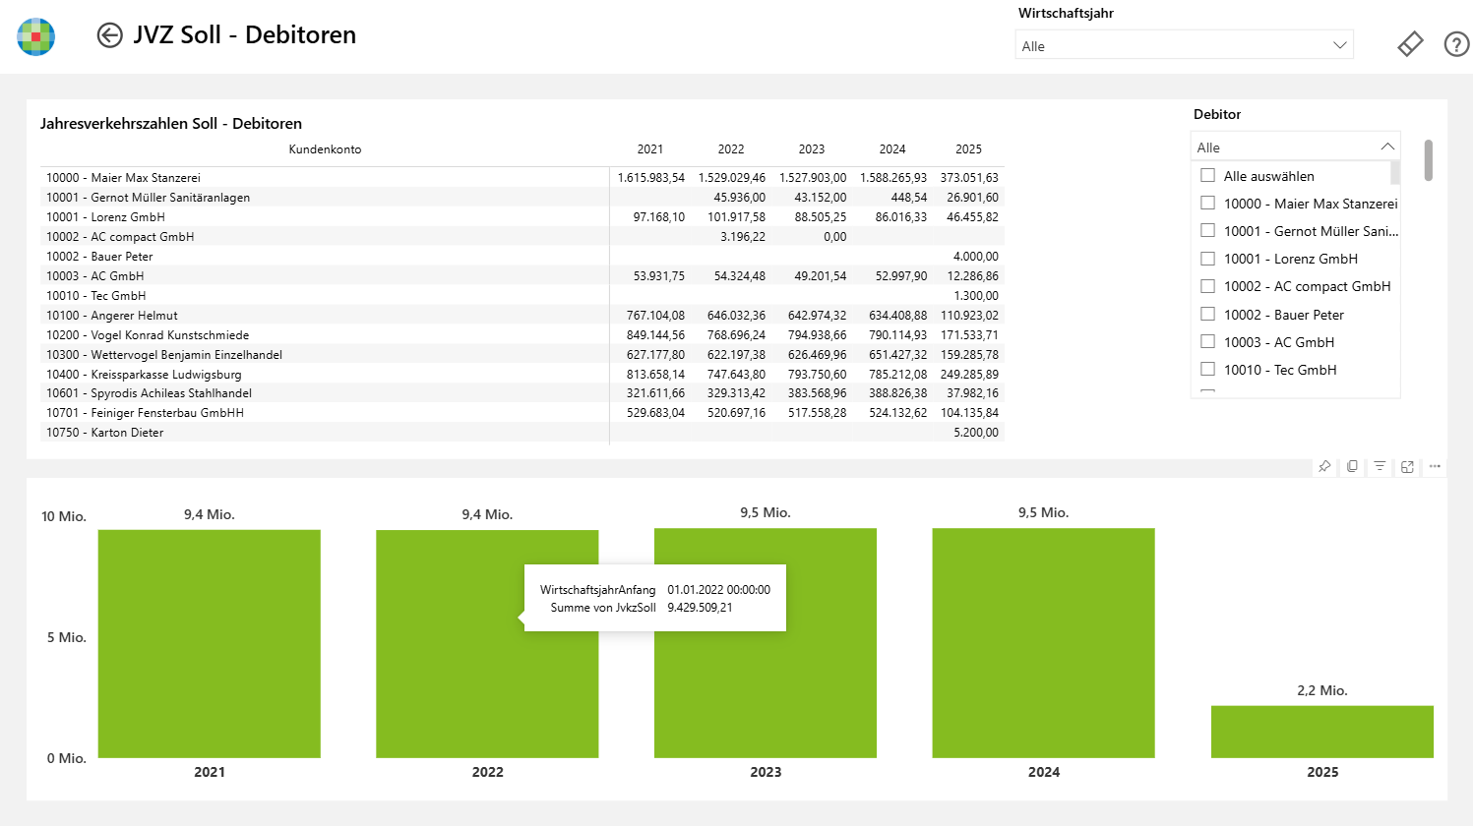Click the page's vertical scrollbar thumb
This screenshot has width=1473, height=826.
(x=1428, y=160)
